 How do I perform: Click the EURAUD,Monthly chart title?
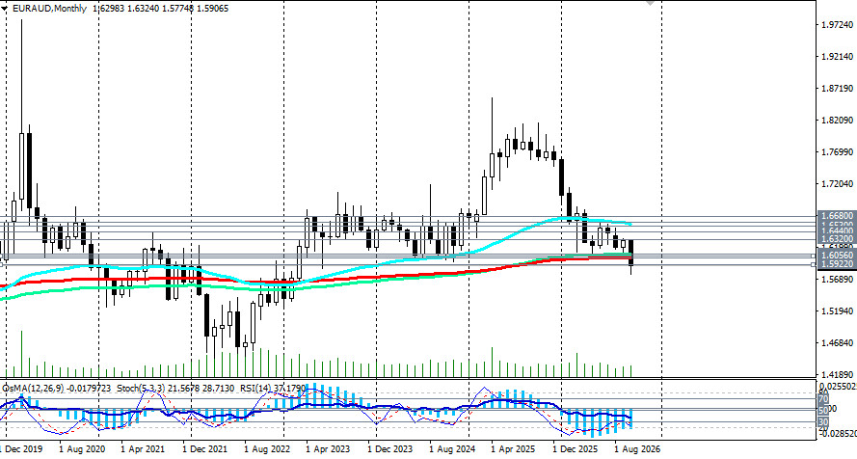pyautogui.click(x=48, y=8)
